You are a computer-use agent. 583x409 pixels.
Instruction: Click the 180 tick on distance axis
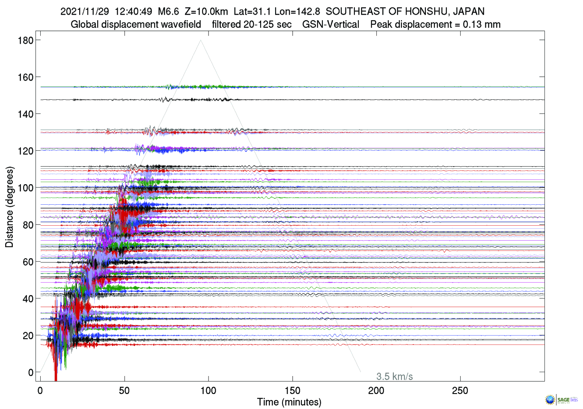[25, 40]
